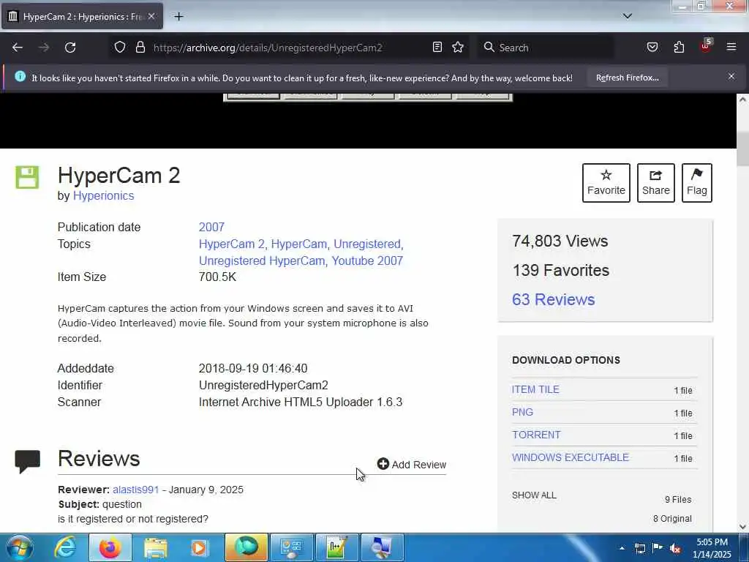Image resolution: width=749 pixels, height=562 pixels.
Task: Open the extensions puzzle icon
Action: click(x=679, y=48)
